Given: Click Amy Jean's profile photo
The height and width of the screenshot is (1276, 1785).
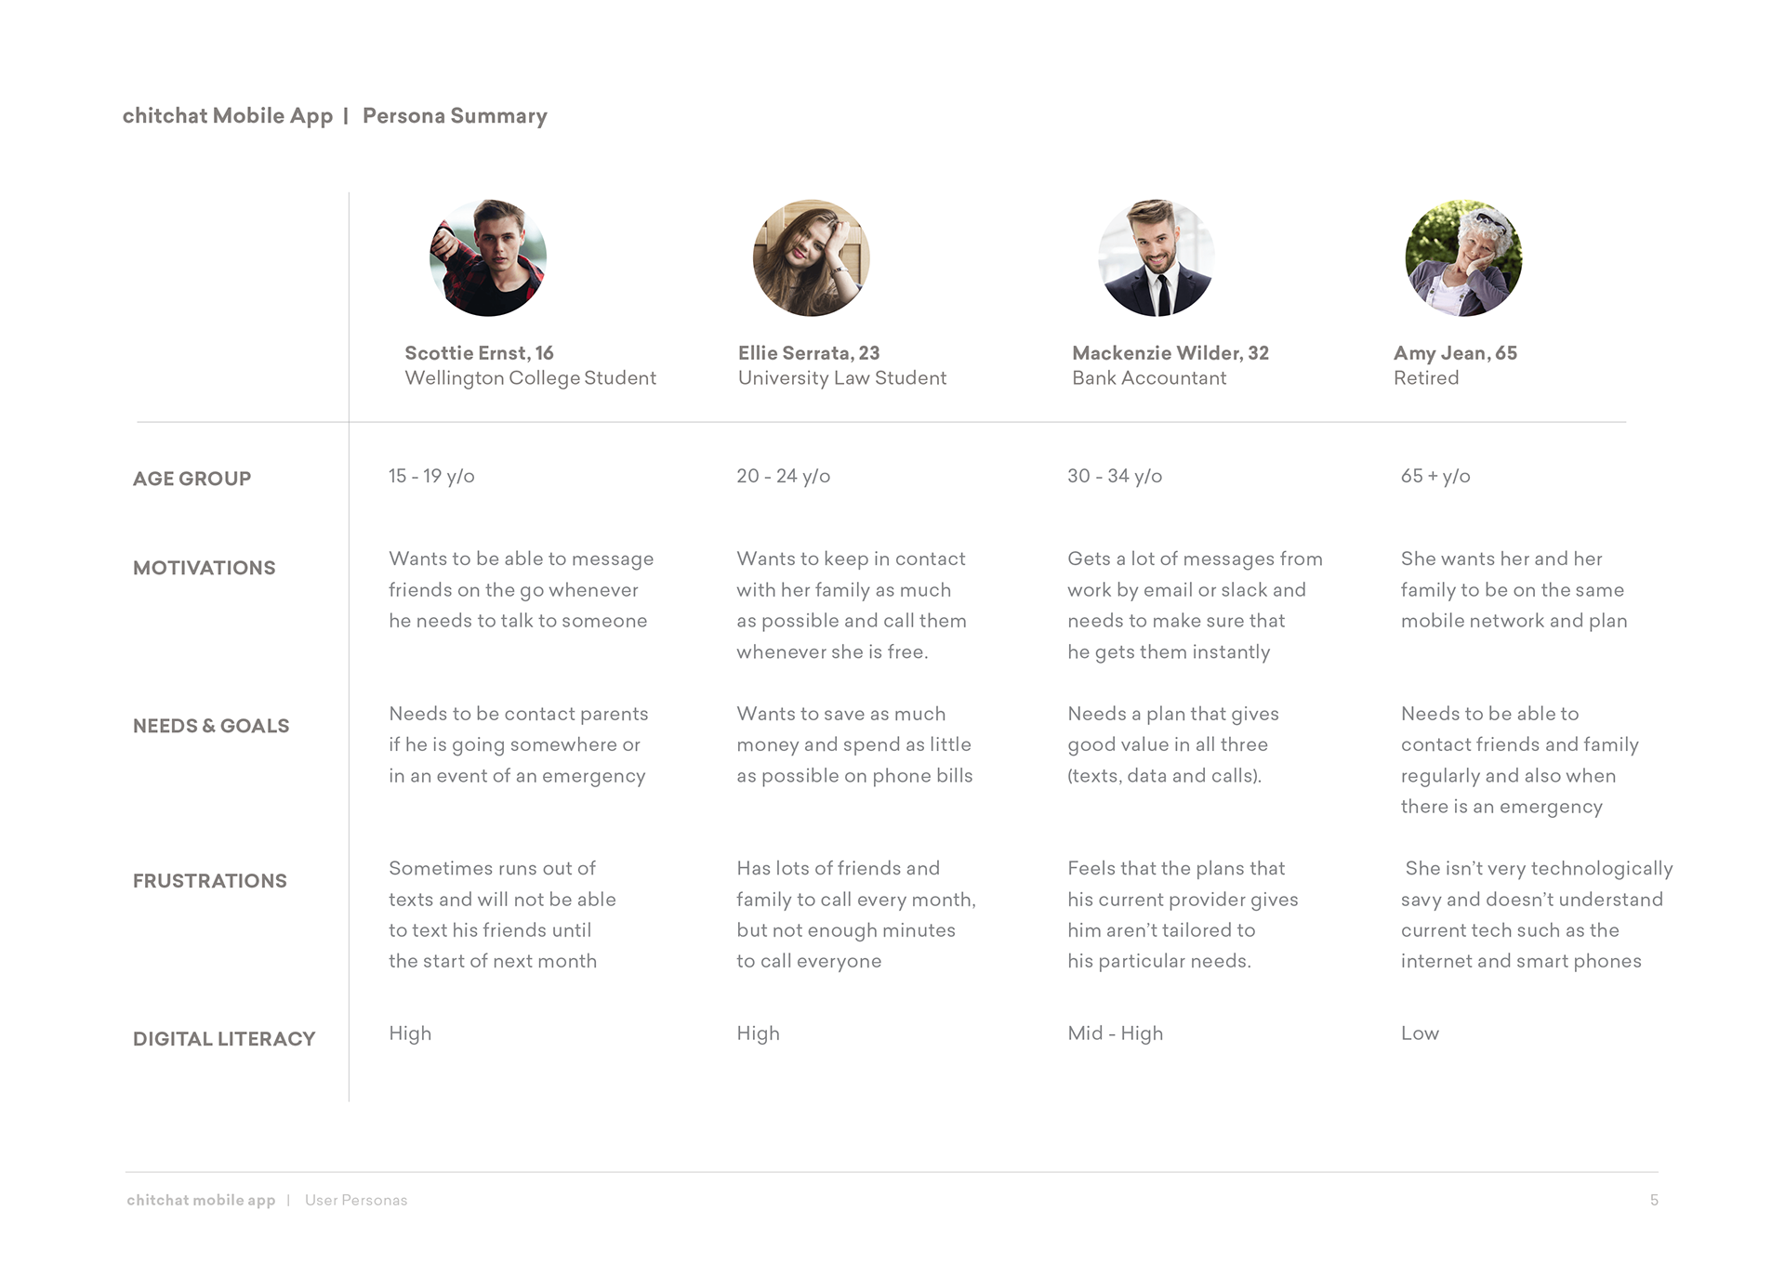Looking at the screenshot, I should (1463, 257).
